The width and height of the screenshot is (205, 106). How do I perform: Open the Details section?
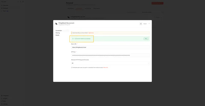(x=57, y=35)
